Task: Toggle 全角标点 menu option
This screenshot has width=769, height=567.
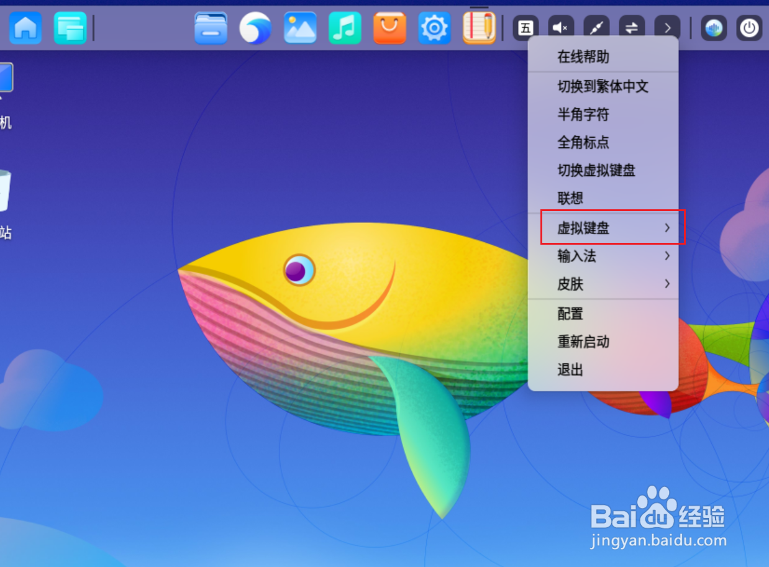Action: point(603,142)
